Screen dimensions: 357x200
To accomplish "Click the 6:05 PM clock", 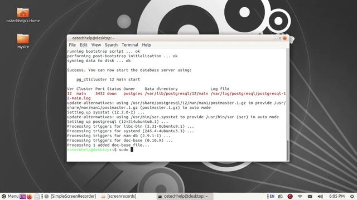I will click(x=337, y=196).
